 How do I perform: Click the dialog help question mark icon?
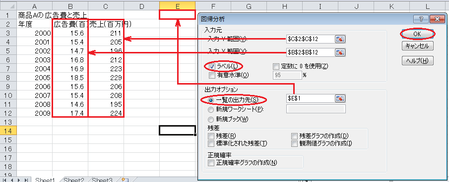point(421,19)
